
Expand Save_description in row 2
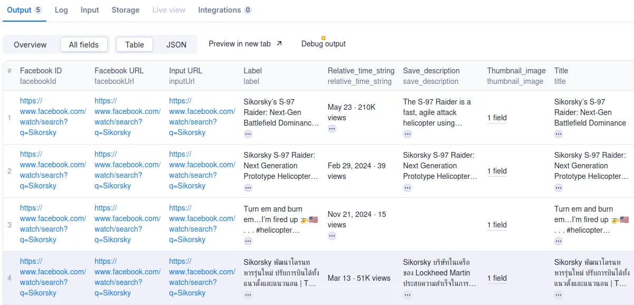point(408,187)
